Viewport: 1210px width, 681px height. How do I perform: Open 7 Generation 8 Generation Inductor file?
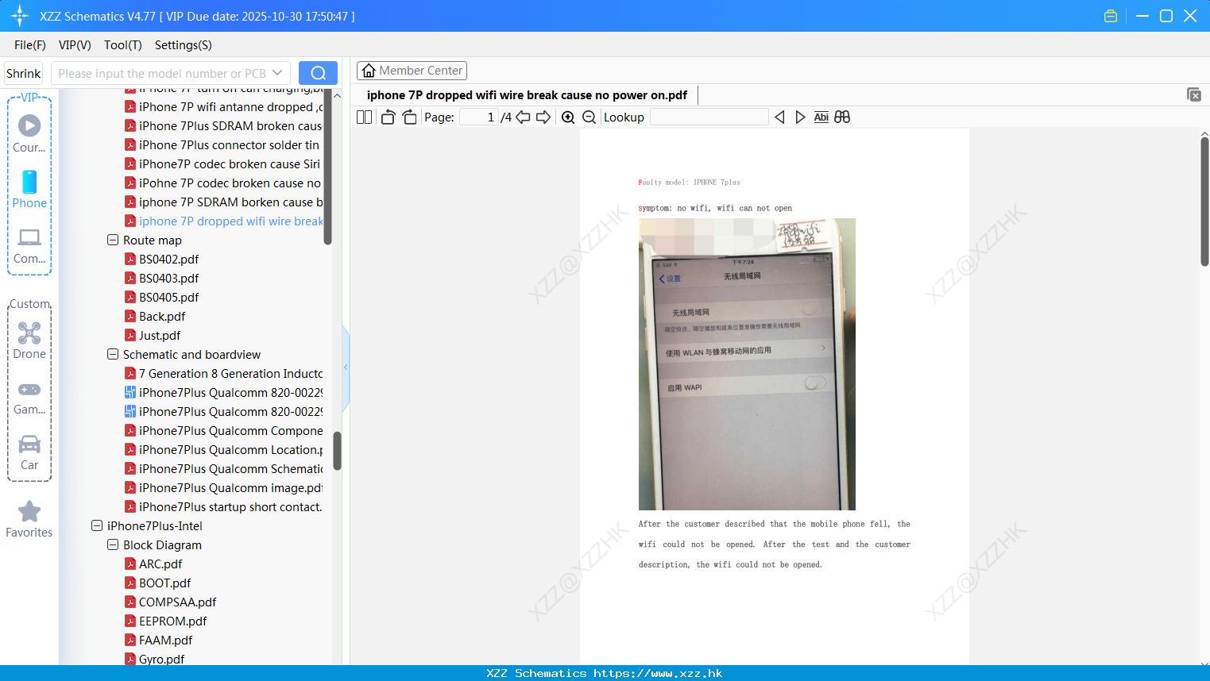pos(224,373)
